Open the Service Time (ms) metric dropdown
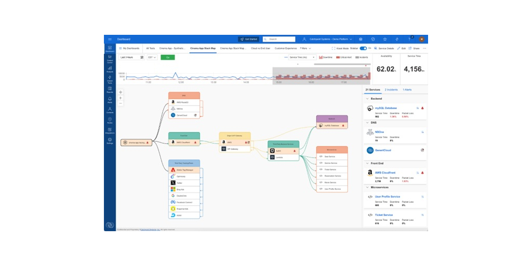Image resolution: width=532 pixels, height=266 pixels. (302, 57)
